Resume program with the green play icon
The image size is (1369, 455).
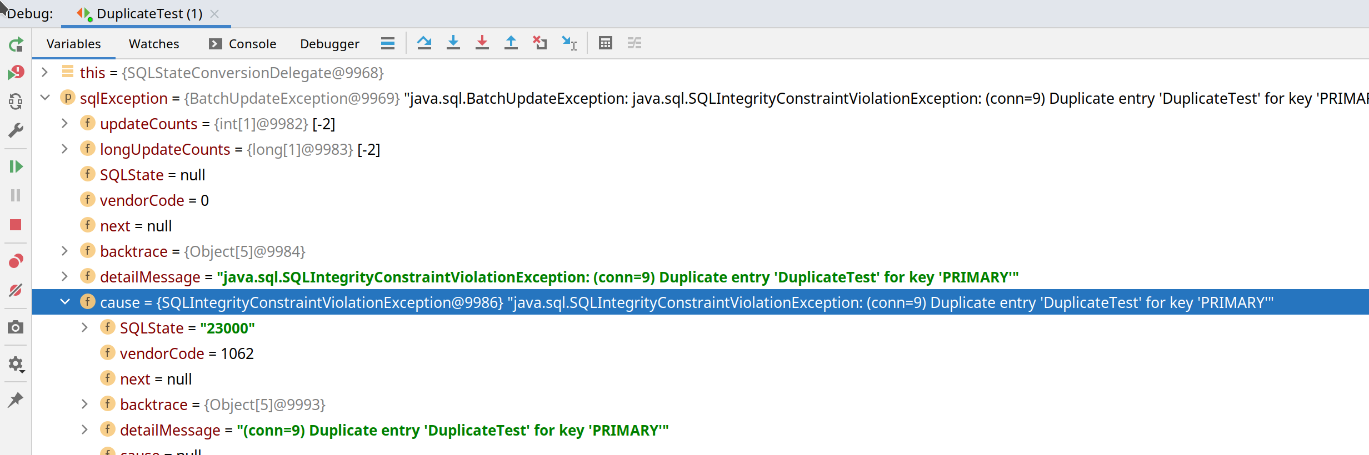coord(16,166)
